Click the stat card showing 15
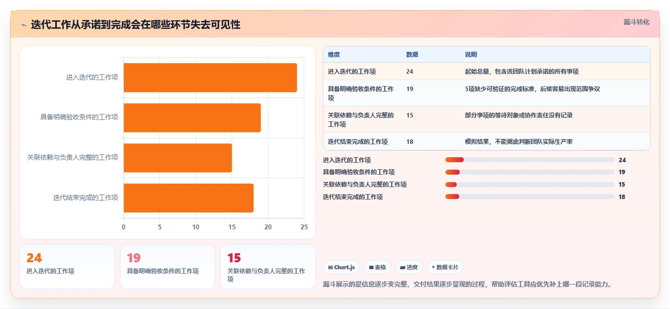The width and height of the screenshot is (670, 309). pos(268,267)
